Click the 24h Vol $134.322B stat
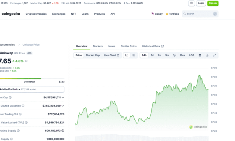 (71, 3)
